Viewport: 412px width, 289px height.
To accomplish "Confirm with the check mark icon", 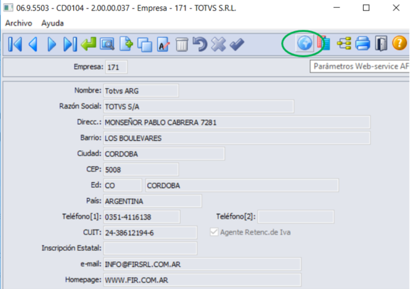I will (x=237, y=44).
